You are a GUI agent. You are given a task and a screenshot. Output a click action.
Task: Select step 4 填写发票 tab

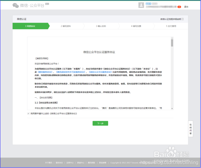coord(136,26)
